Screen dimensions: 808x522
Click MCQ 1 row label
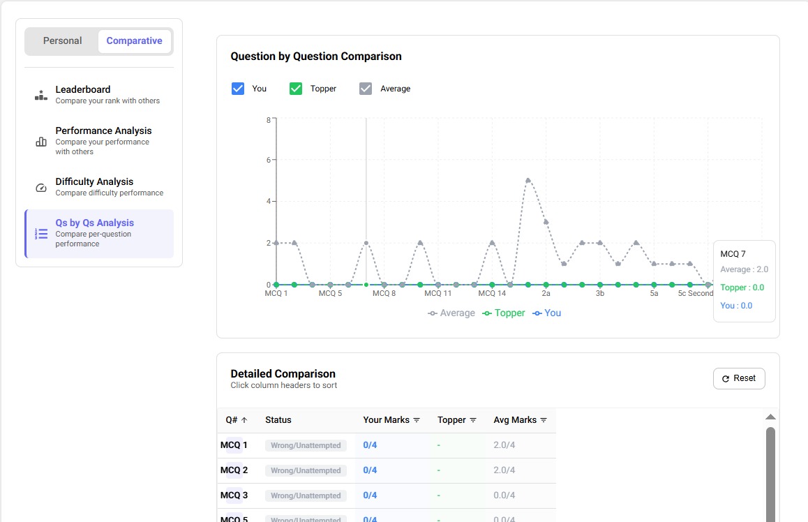[x=234, y=445]
